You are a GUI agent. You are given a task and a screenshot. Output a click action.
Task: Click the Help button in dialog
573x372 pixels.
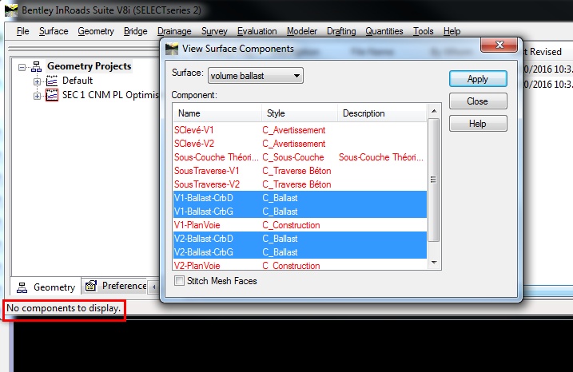[478, 124]
